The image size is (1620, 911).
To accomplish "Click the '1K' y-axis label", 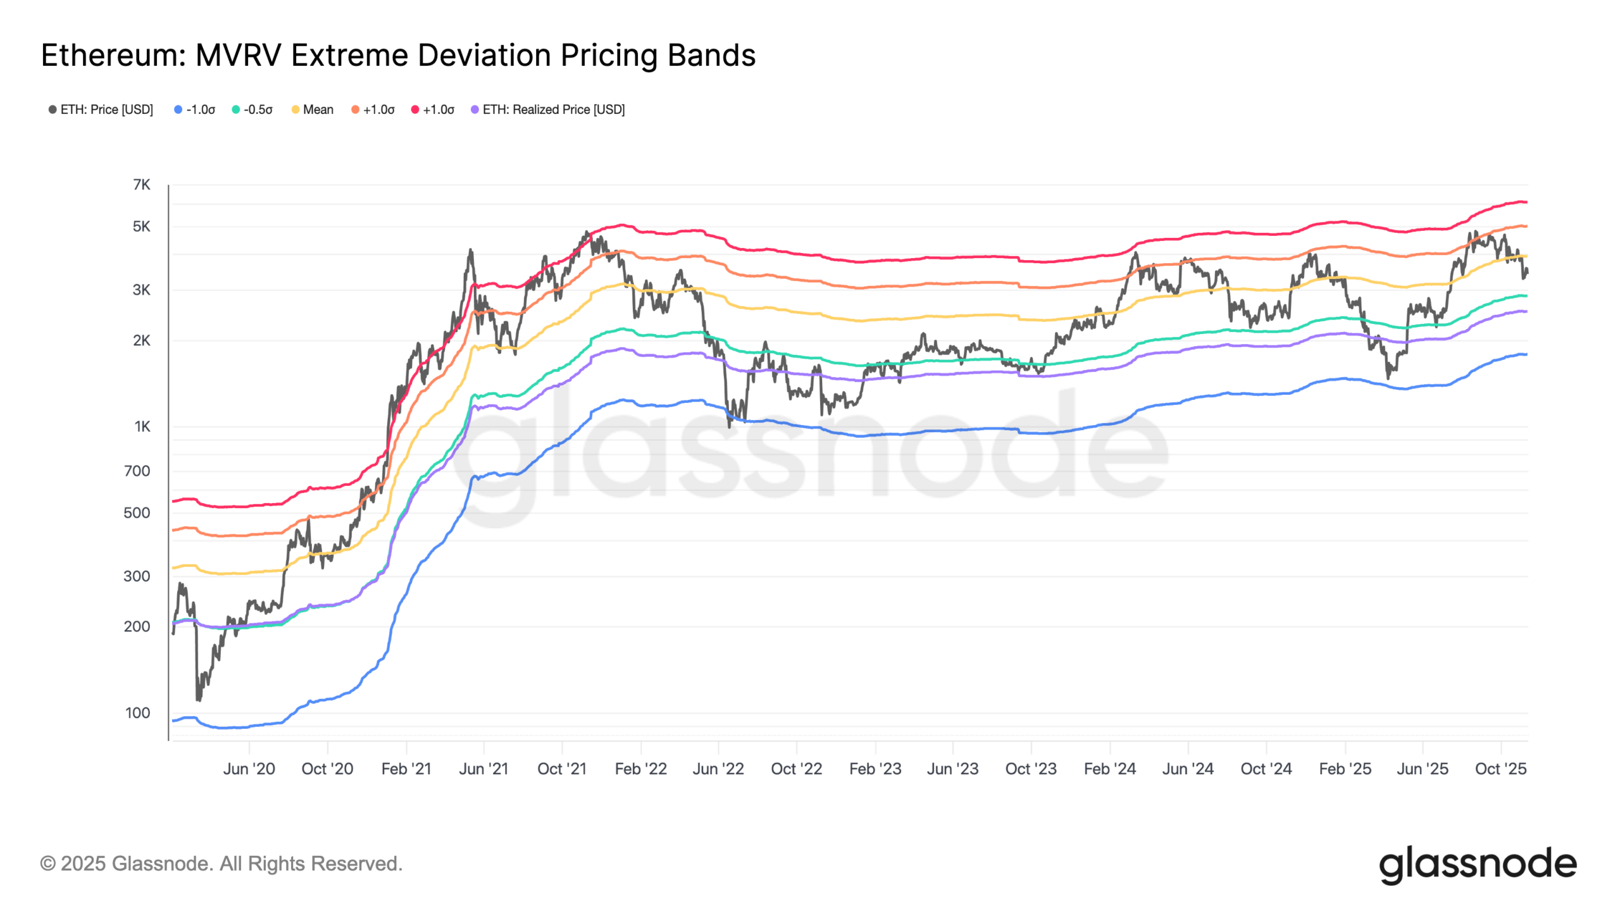I will point(142,426).
